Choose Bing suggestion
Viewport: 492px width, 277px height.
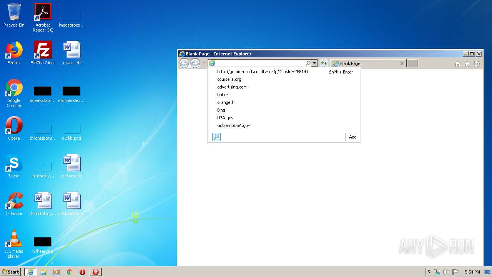point(284,110)
